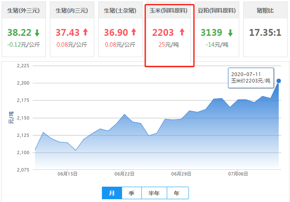Click the 2020-07-11 data point dot

pyautogui.click(x=278, y=81)
